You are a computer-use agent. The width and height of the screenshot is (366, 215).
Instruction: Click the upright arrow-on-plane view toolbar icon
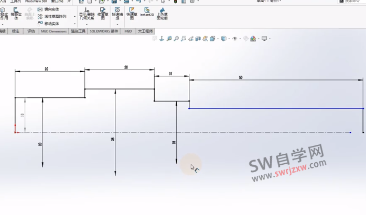point(162,39)
